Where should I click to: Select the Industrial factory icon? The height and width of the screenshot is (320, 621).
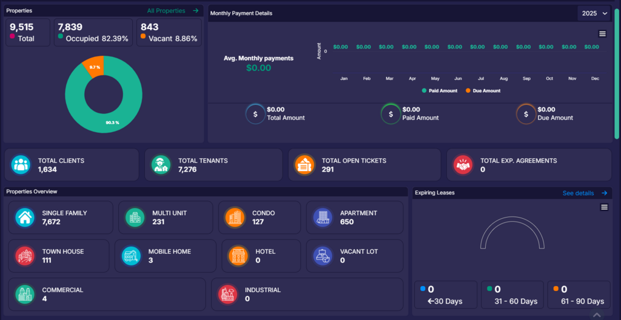coord(228,295)
